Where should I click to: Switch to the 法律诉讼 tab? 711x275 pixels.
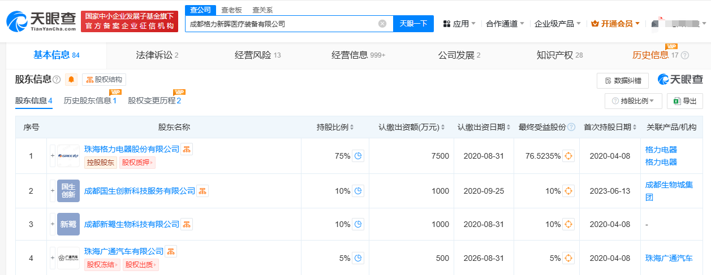[x=157, y=55]
